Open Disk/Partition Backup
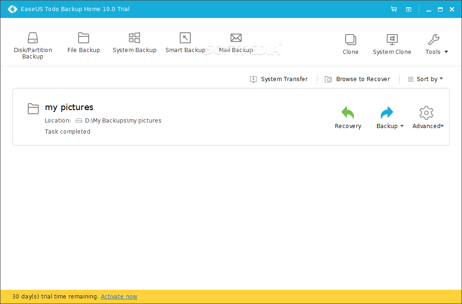Viewport: 462px width, 304px height. (x=33, y=46)
